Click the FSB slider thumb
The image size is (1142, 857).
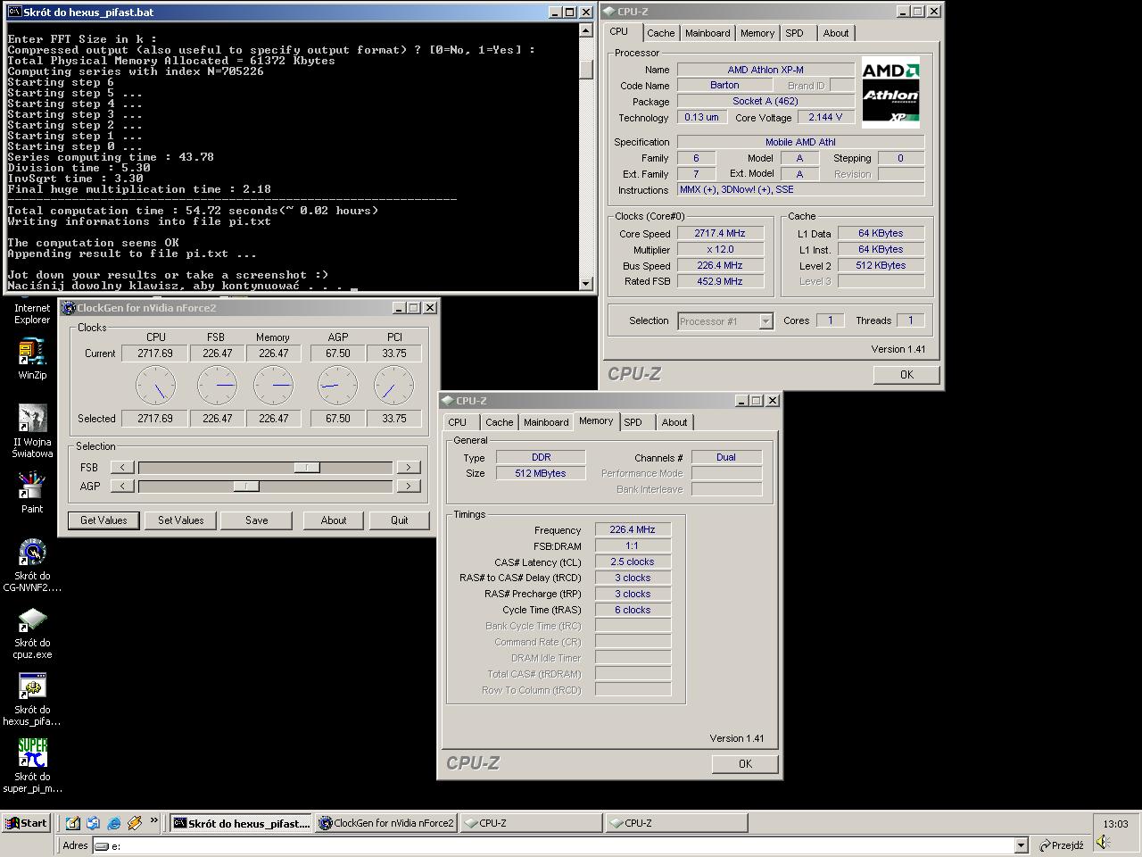307,467
